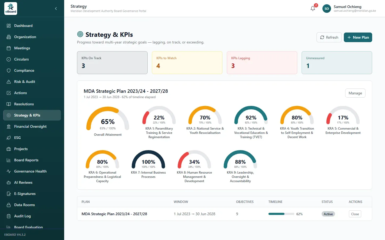
Task: Click the Refresh button
Action: (329, 37)
